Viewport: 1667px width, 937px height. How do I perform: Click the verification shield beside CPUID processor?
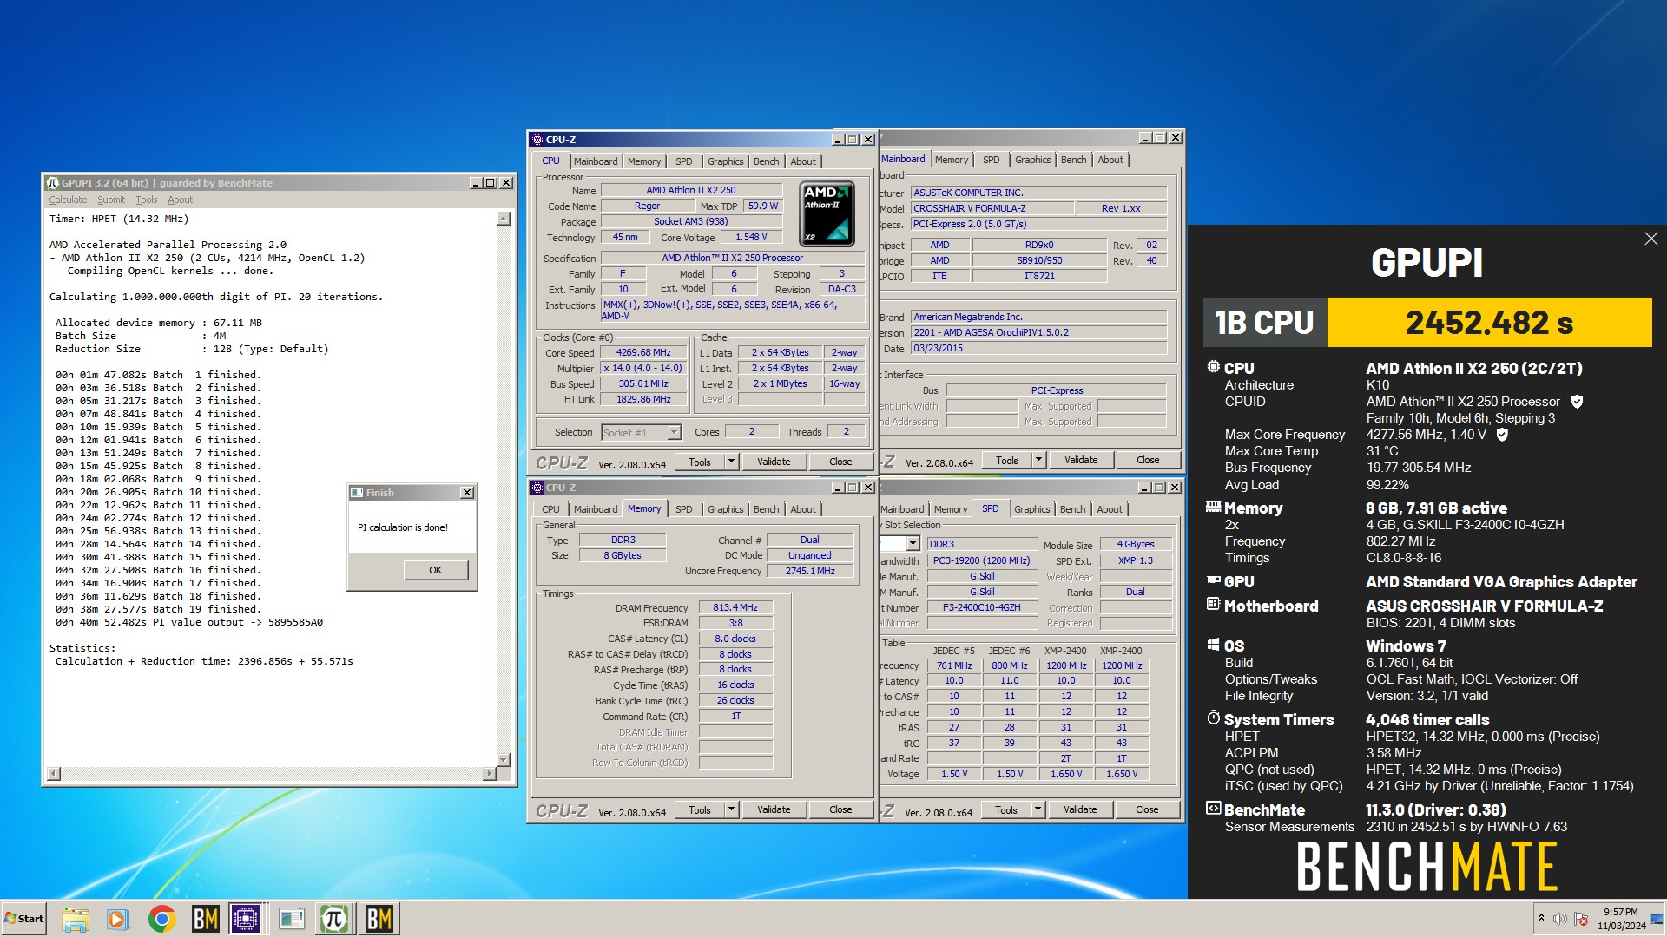coord(1577,402)
